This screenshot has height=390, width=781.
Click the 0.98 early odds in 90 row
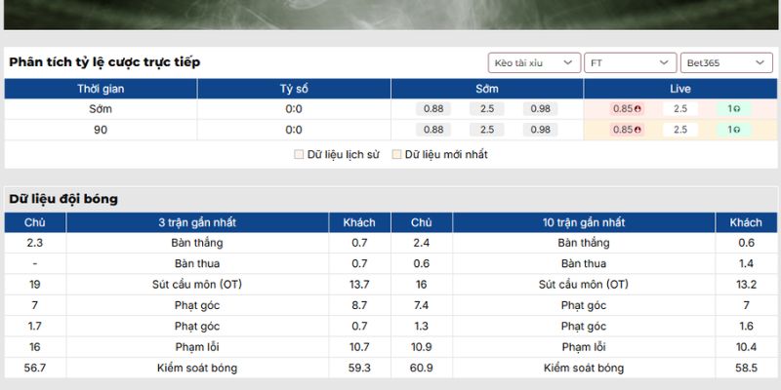[x=540, y=130]
